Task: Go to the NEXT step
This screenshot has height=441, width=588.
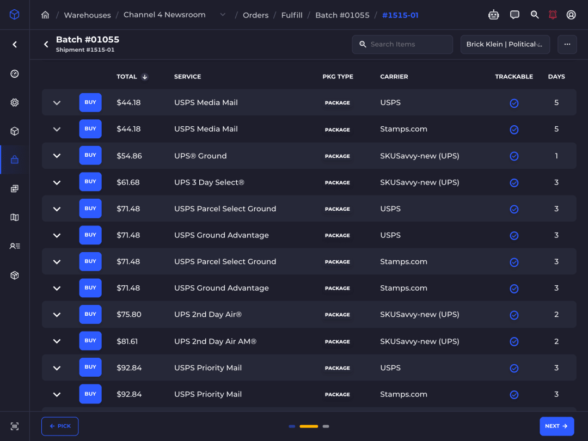Action: coord(556,426)
